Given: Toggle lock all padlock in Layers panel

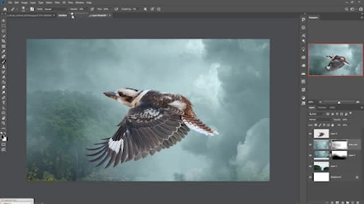Looking at the screenshot, I should [332, 125].
